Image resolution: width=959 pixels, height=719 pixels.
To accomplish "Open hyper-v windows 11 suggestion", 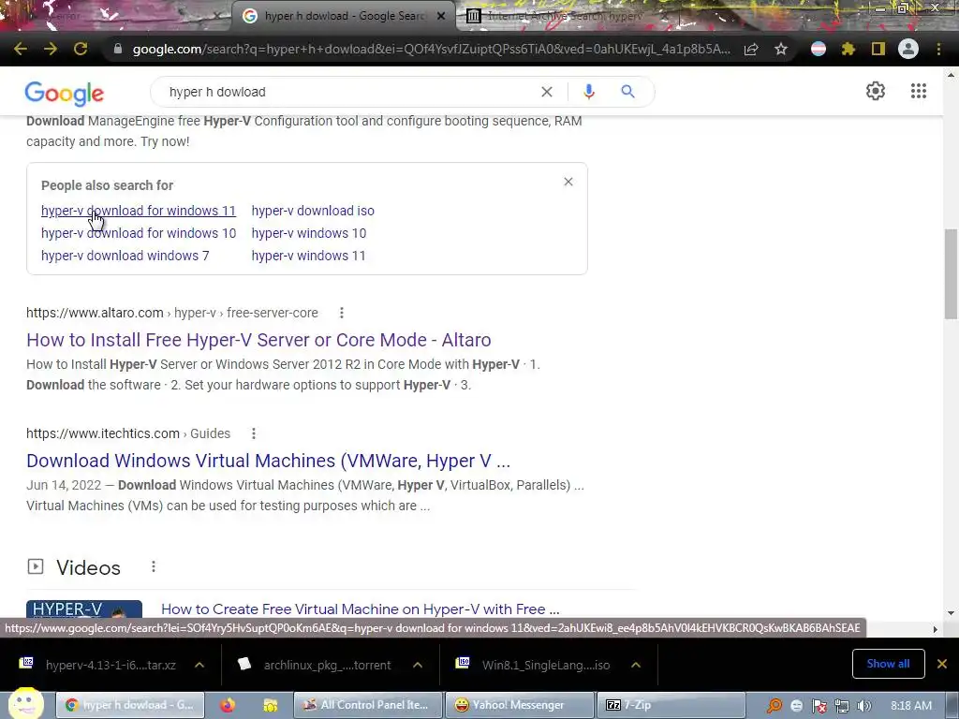I will pyautogui.click(x=308, y=257).
